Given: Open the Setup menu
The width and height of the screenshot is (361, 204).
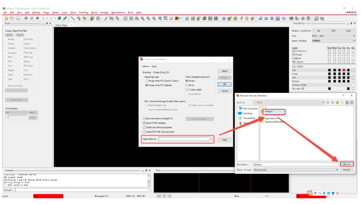Looking at the screenshot, I should [46, 13].
